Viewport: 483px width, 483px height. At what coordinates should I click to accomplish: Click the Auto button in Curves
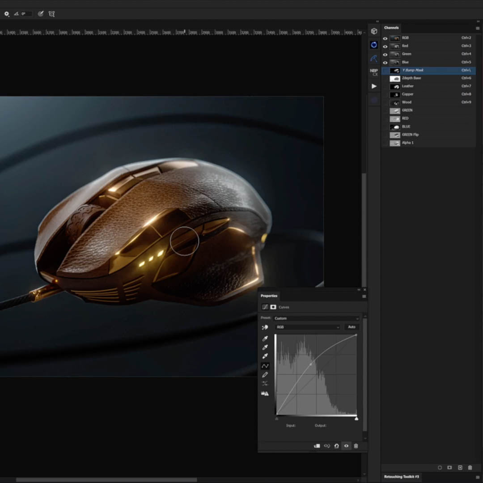coord(352,327)
